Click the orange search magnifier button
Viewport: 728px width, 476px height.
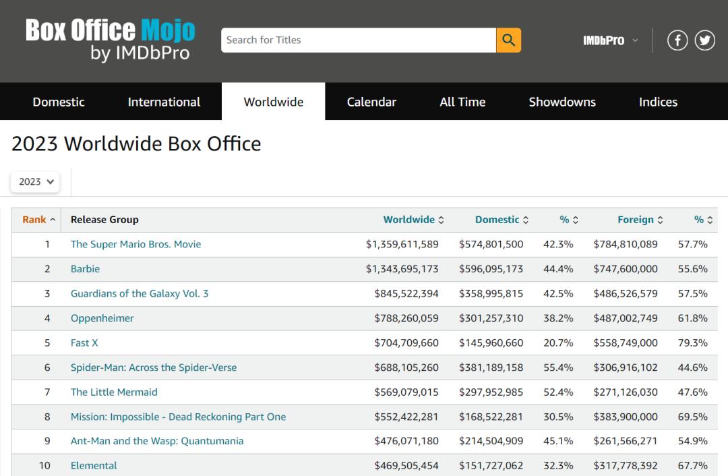pos(508,40)
